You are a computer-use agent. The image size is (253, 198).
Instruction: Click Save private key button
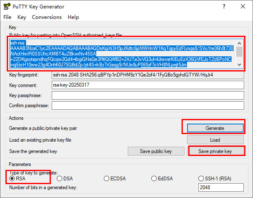215,151
